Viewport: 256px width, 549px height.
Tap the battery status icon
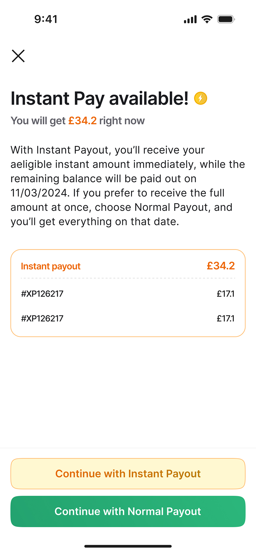click(x=226, y=19)
